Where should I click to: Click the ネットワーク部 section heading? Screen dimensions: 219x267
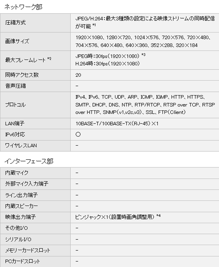[x=23, y=7]
